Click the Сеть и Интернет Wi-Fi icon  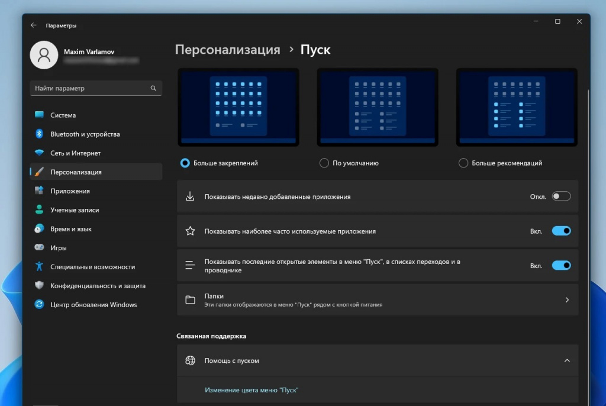40,153
